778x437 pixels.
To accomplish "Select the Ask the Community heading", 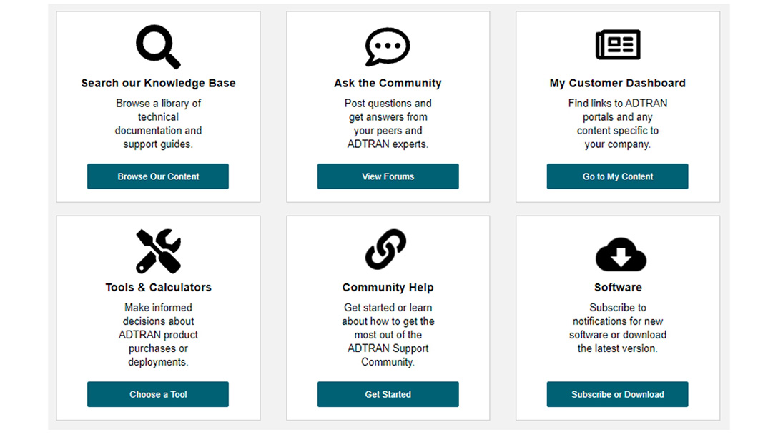I will 388,83.
